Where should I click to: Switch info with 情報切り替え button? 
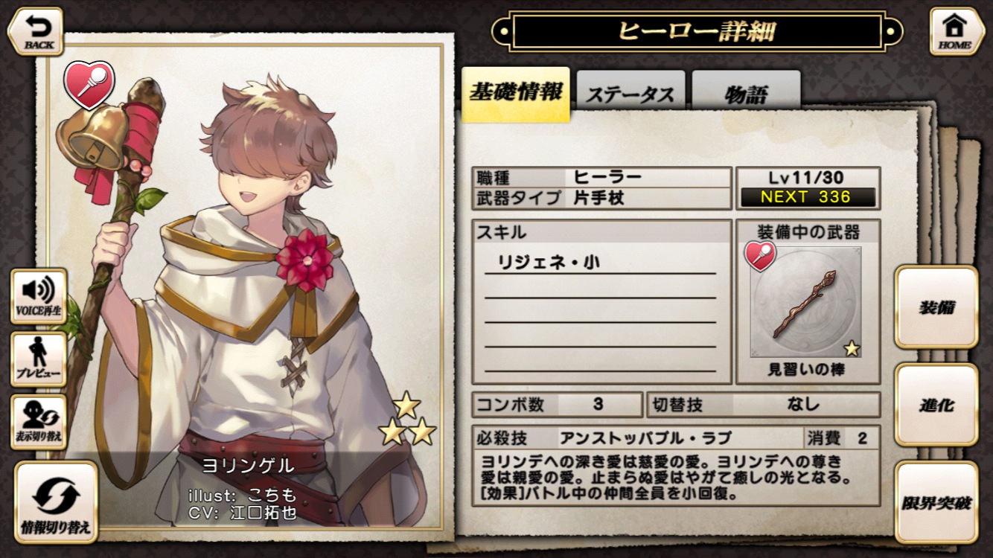tap(56, 502)
